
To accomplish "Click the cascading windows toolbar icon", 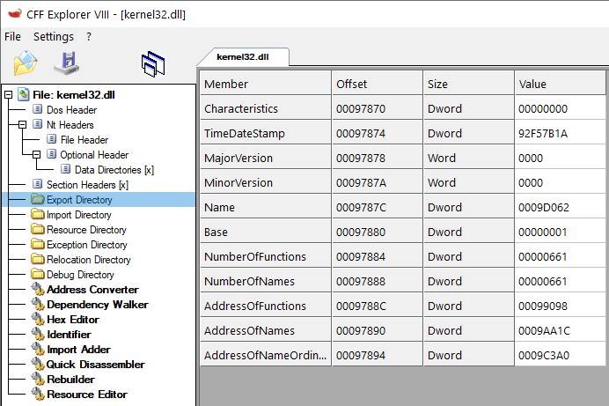I will pos(153,64).
